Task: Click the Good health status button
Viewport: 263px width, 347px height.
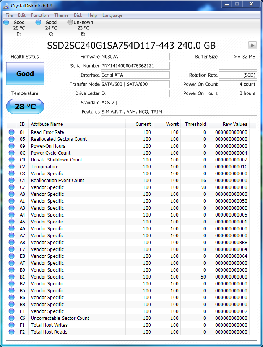Action: click(25, 73)
